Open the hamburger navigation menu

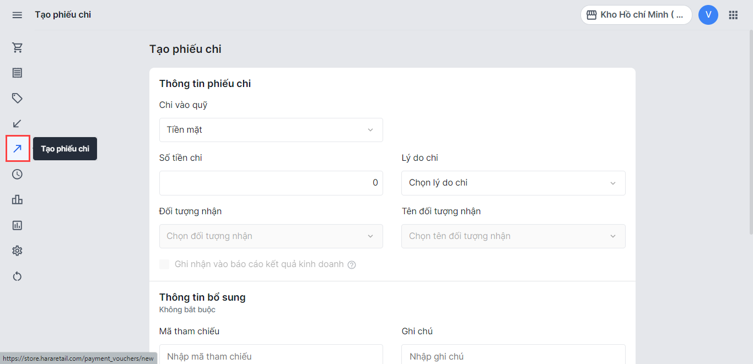[17, 15]
